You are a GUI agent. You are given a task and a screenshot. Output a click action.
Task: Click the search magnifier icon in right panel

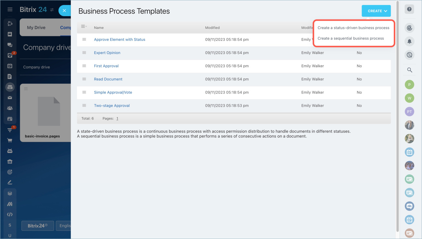[x=409, y=70]
